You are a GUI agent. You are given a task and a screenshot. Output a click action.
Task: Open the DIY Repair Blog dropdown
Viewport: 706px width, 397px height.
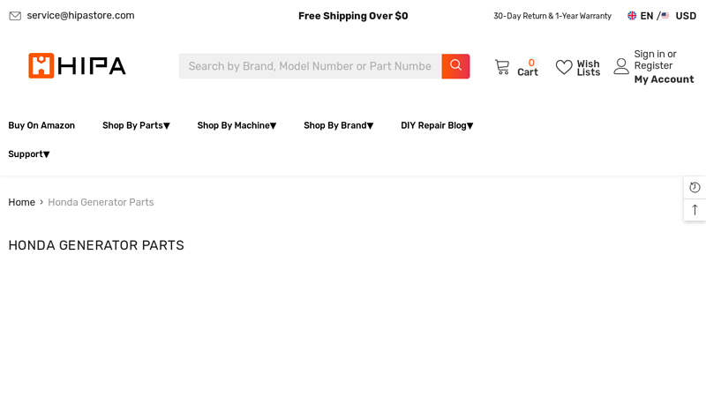[437, 125]
